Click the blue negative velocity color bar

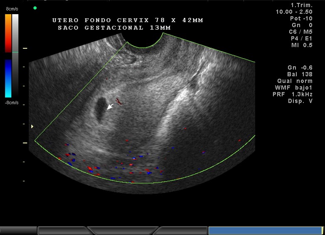coord(8,78)
